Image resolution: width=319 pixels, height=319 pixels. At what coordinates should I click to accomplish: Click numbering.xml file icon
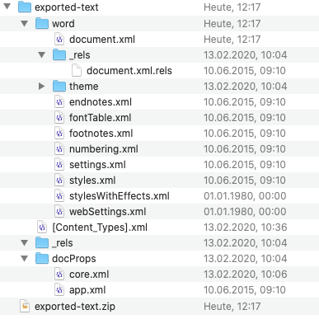click(x=59, y=148)
